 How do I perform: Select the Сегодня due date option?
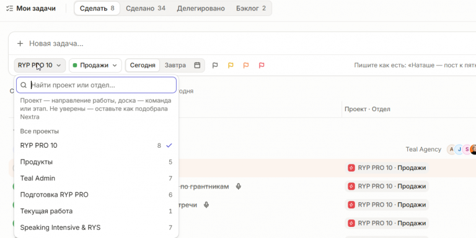point(143,65)
